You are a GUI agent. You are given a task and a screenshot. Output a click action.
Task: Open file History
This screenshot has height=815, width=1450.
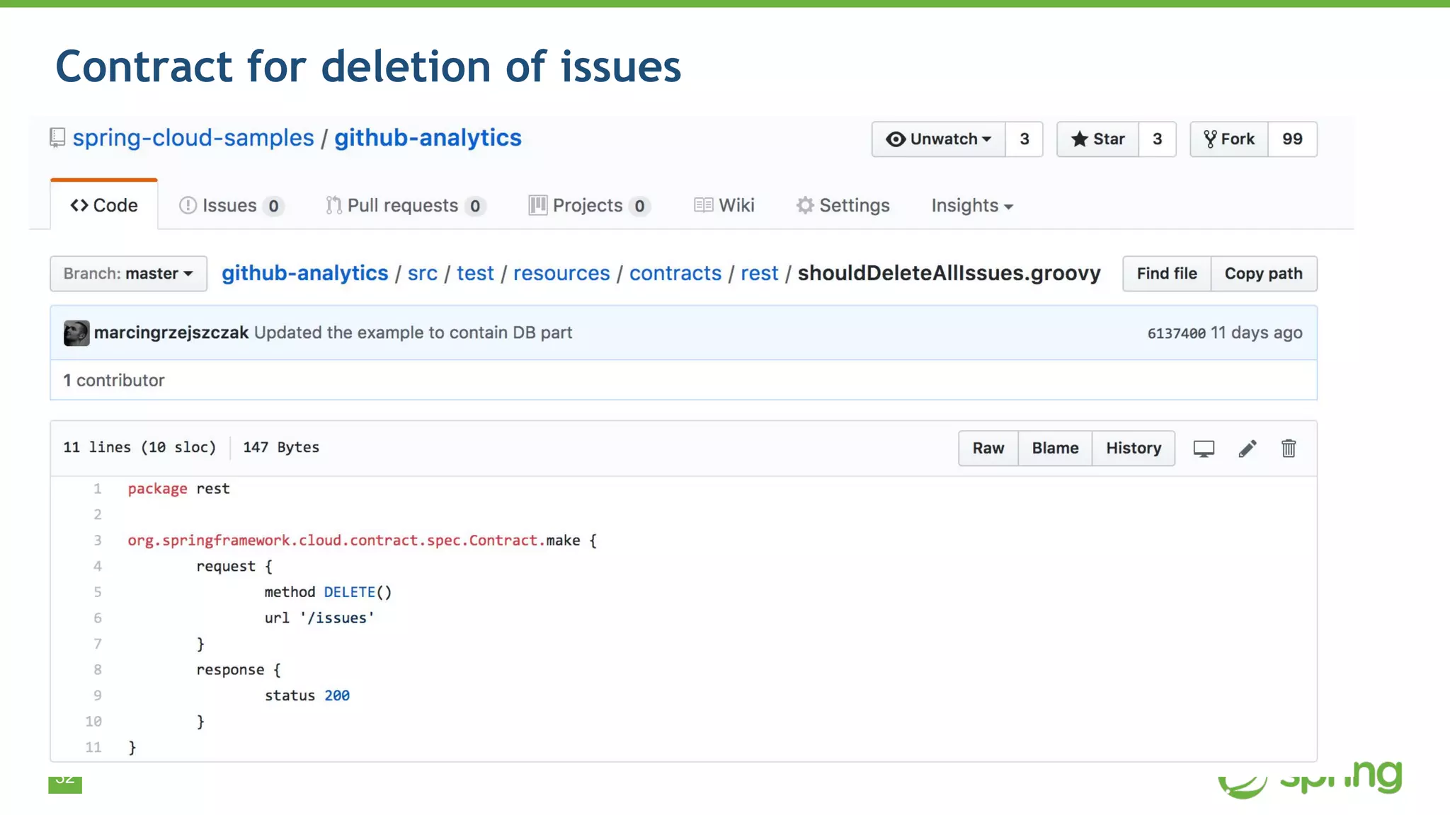1134,449
